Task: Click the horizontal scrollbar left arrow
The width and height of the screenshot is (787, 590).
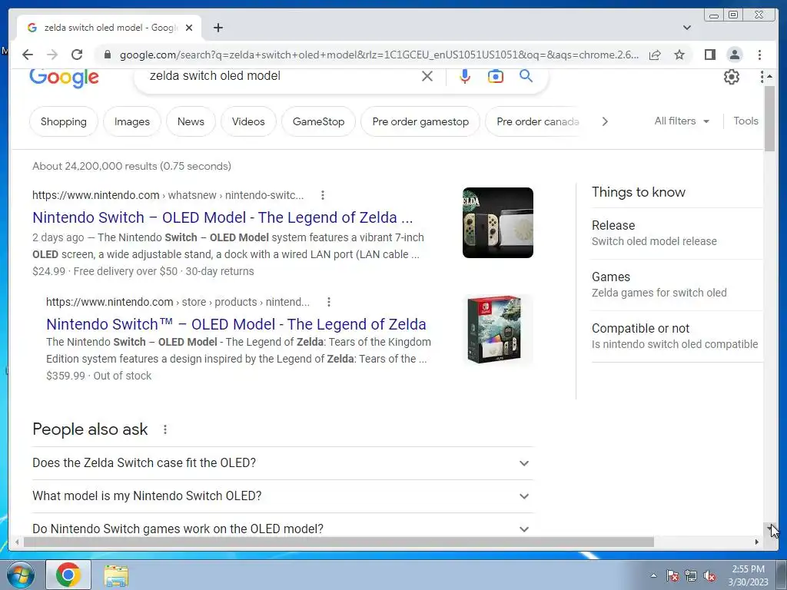Action: [17, 542]
